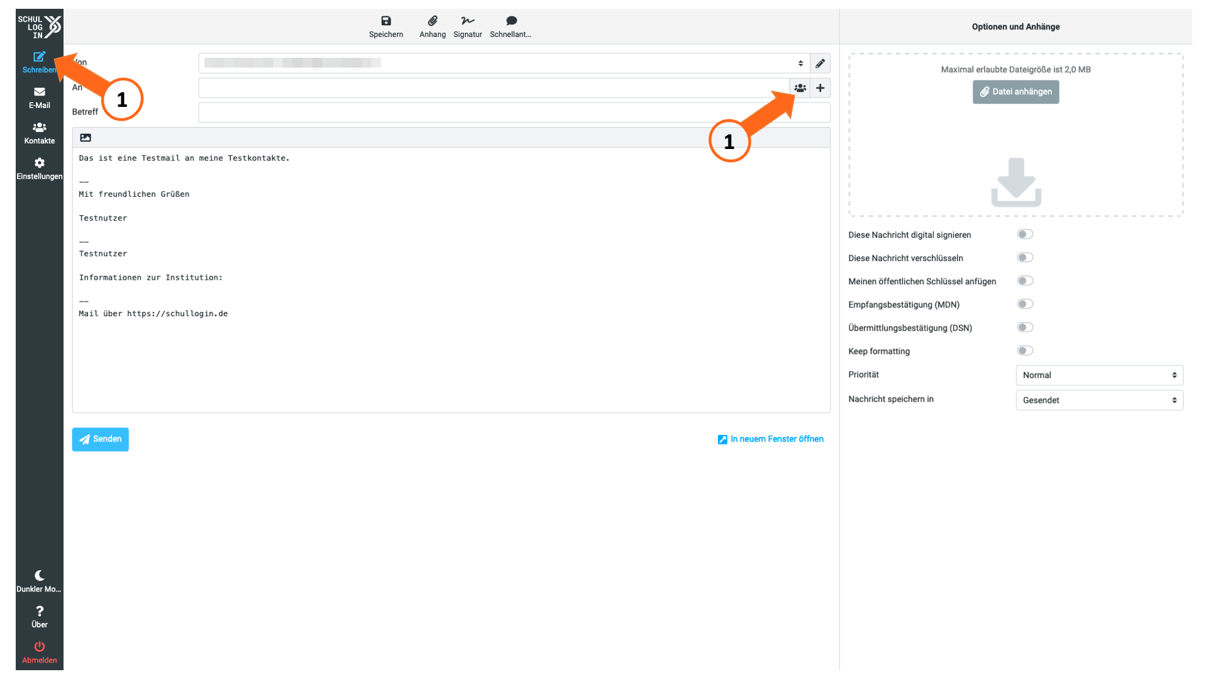
Task: Click the Senden button
Action: click(x=100, y=439)
